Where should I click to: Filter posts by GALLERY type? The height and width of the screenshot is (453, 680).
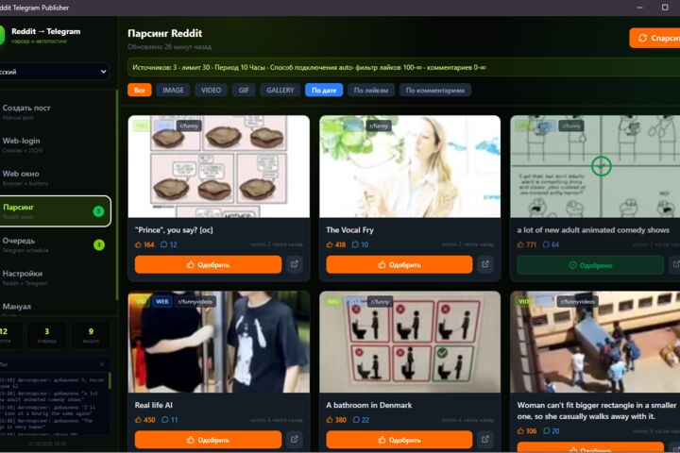(280, 91)
